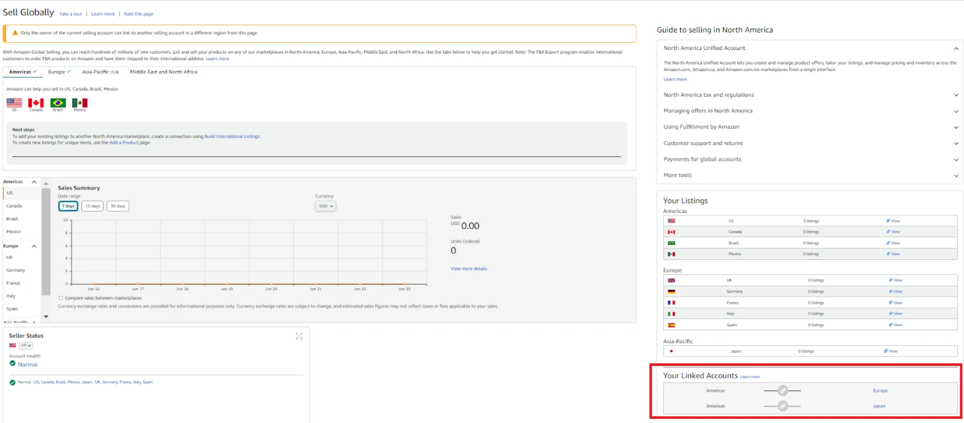This screenshot has width=964, height=423.
Task: Switch to Middle East and North Africa tab
Action: pyautogui.click(x=164, y=72)
